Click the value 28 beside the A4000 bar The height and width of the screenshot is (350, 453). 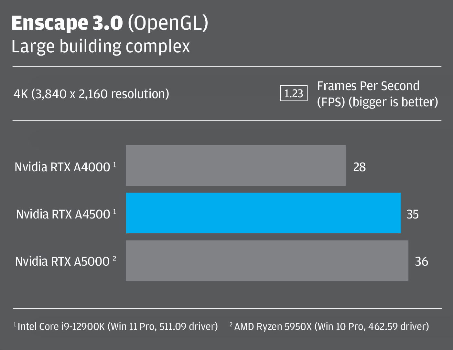coord(359,167)
